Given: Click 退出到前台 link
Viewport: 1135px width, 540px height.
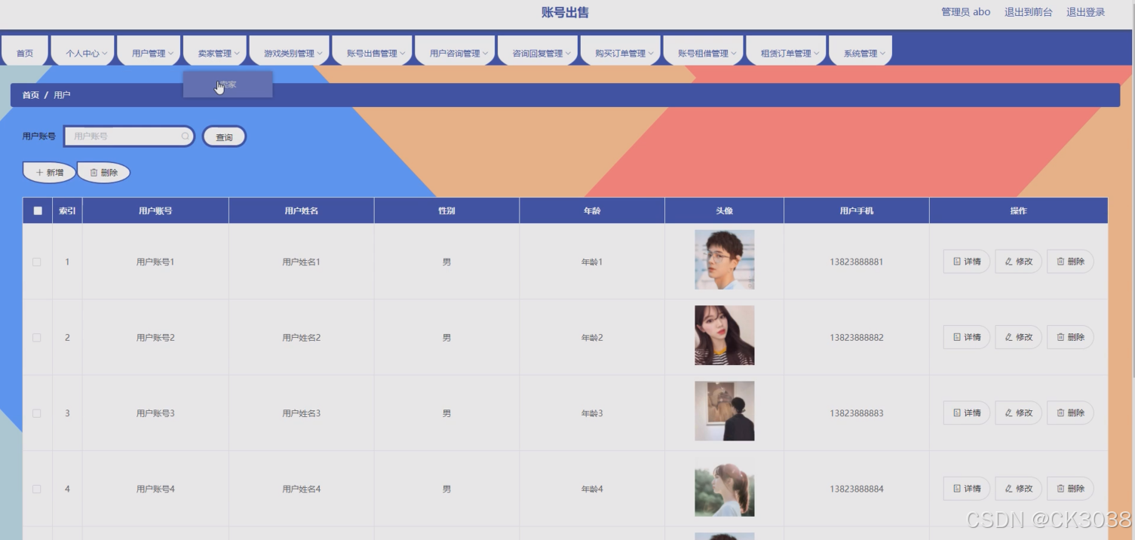Looking at the screenshot, I should tap(1028, 12).
